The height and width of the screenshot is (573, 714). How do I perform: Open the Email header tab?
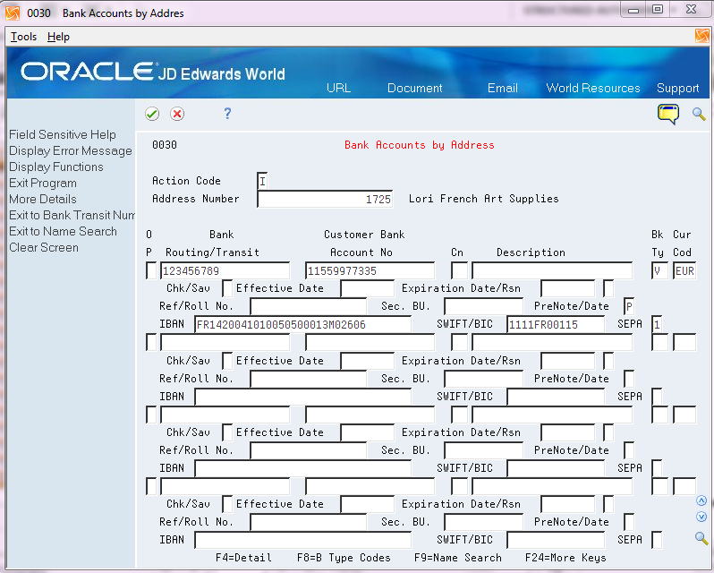(x=502, y=88)
